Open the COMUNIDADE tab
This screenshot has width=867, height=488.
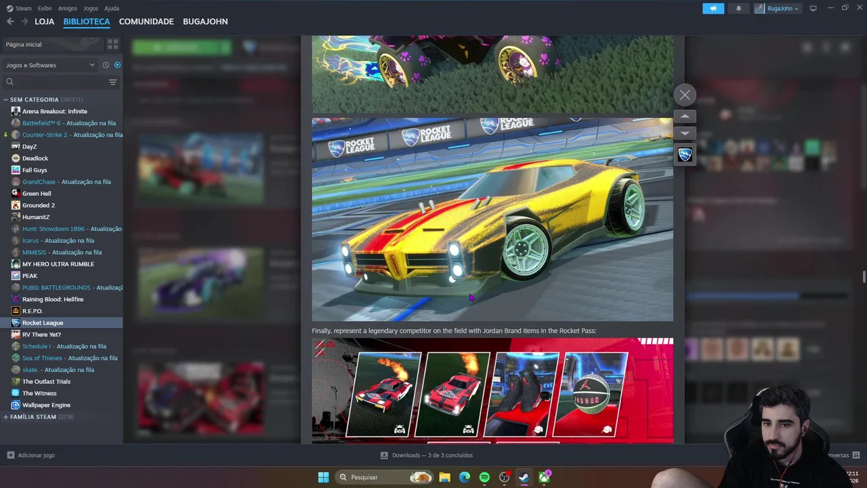coord(146,22)
